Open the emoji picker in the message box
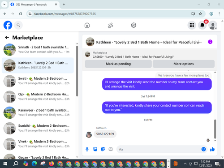This screenshot has width=224, height=168. (x=203, y=149)
